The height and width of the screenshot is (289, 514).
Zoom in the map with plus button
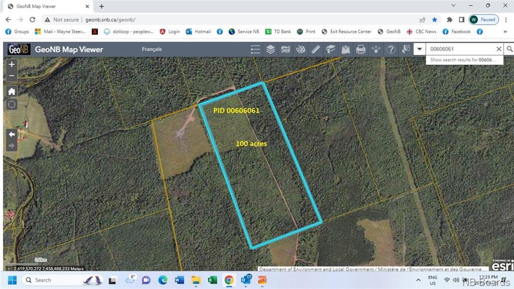[x=12, y=64]
